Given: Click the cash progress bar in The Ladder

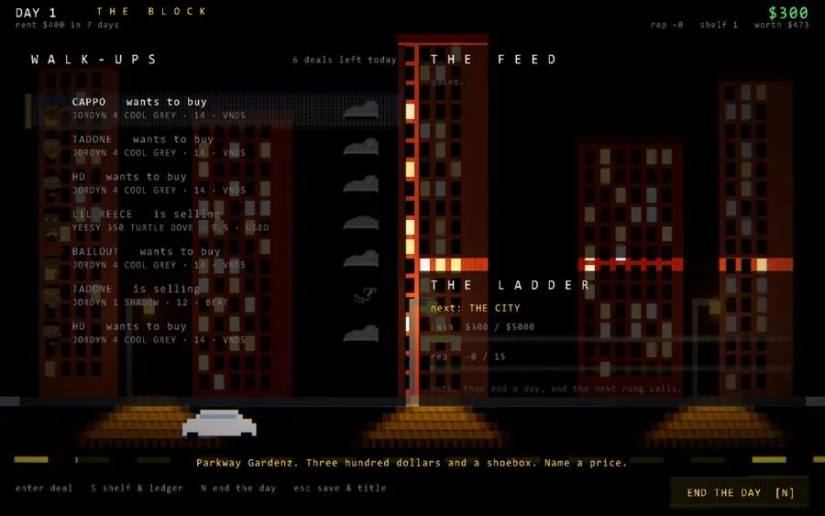Looking at the screenshot, I should click(610, 339).
